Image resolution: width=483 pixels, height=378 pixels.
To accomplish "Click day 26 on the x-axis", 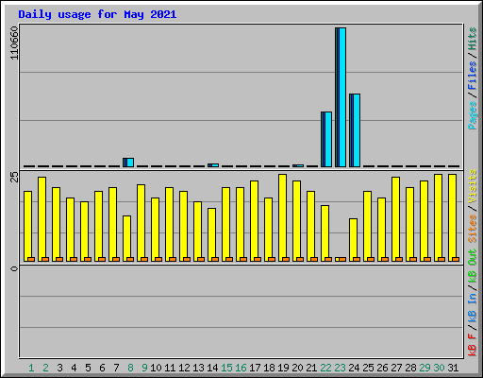I will pos(382,368).
